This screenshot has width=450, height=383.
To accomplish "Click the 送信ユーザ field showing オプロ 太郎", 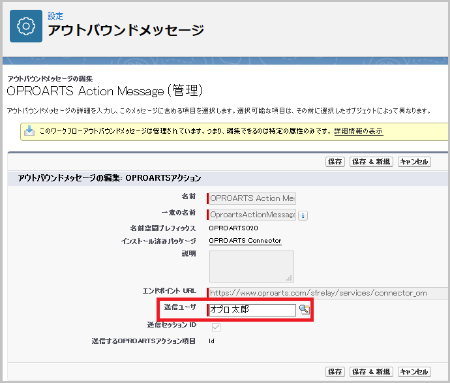I will click(x=252, y=310).
